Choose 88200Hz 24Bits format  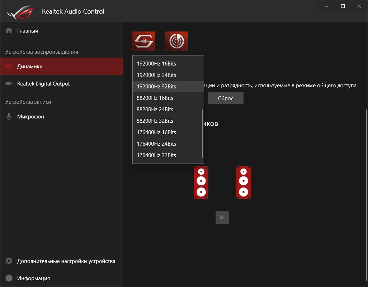168,110
